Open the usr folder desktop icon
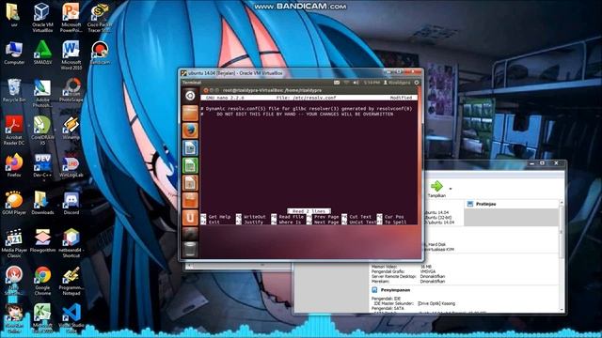This screenshot has width=602, height=338. click(x=14, y=15)
